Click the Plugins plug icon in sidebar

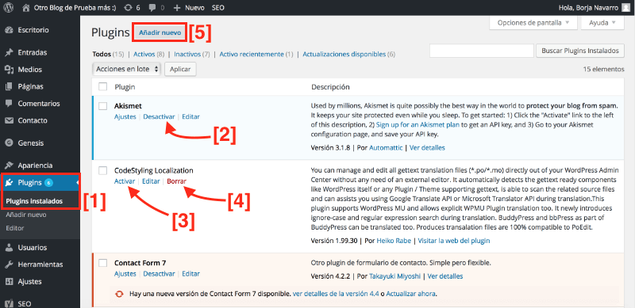point(9,183)
